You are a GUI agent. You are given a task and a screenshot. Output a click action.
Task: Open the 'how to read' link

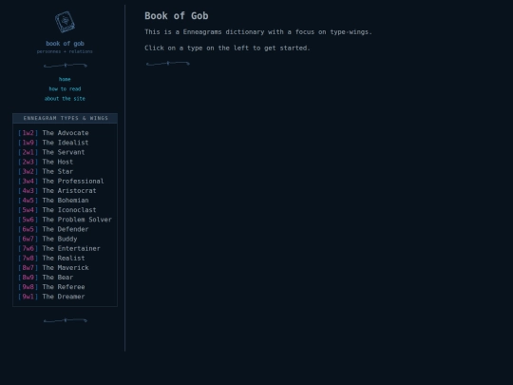[x=65, y=88]
